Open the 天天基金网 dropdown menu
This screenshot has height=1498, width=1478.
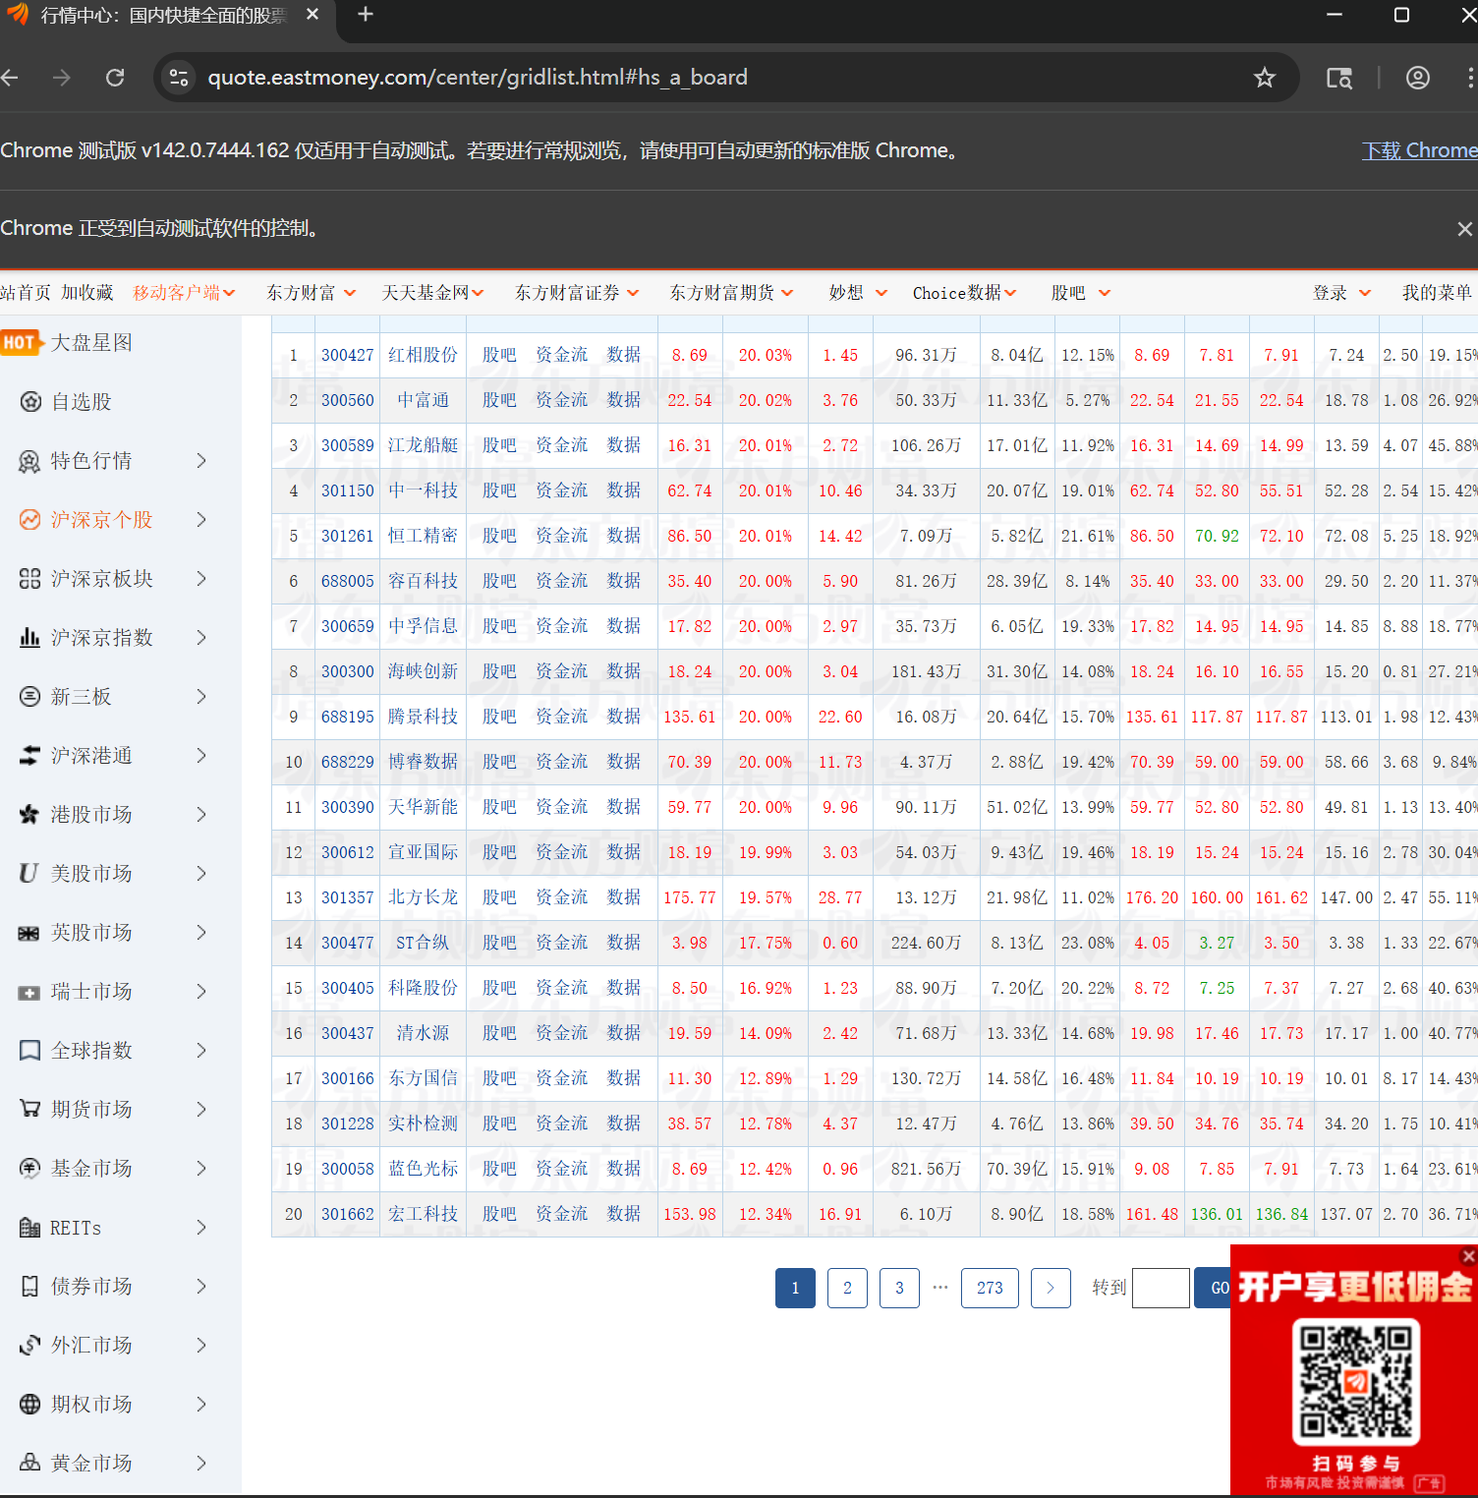point(432,293)
